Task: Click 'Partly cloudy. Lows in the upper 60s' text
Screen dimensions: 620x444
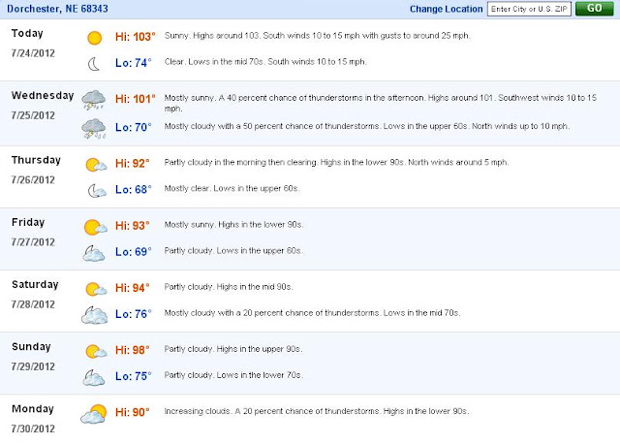Action: coord(233,250)
